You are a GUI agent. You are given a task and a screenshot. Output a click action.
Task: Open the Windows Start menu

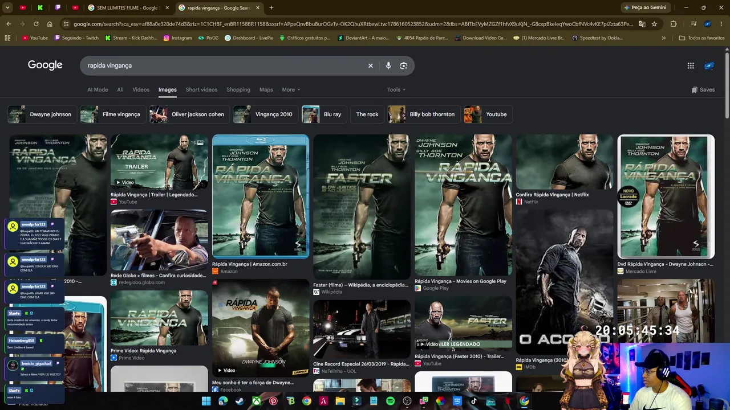(x=206, y=401)
